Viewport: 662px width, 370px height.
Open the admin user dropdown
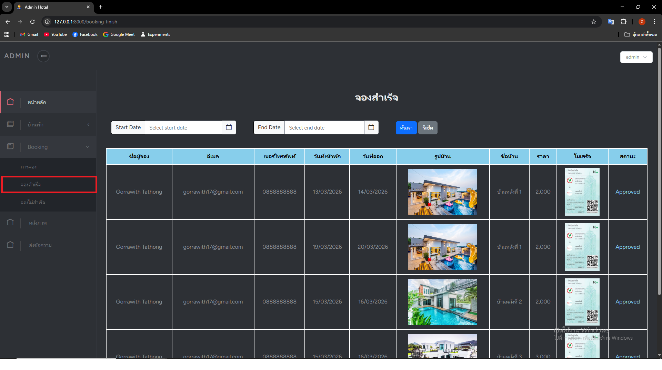click(x=636, y=57)
